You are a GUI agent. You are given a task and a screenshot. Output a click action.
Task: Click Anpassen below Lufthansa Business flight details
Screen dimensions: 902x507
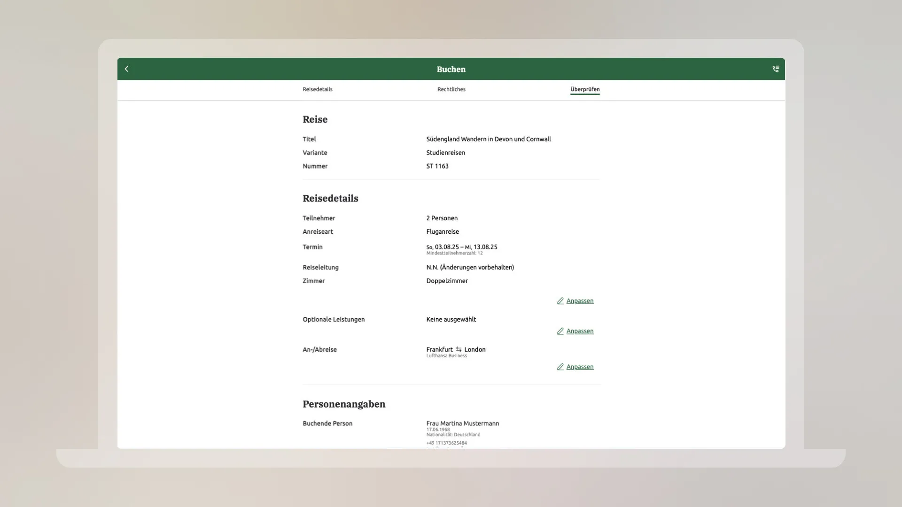[x=580, y=367]
